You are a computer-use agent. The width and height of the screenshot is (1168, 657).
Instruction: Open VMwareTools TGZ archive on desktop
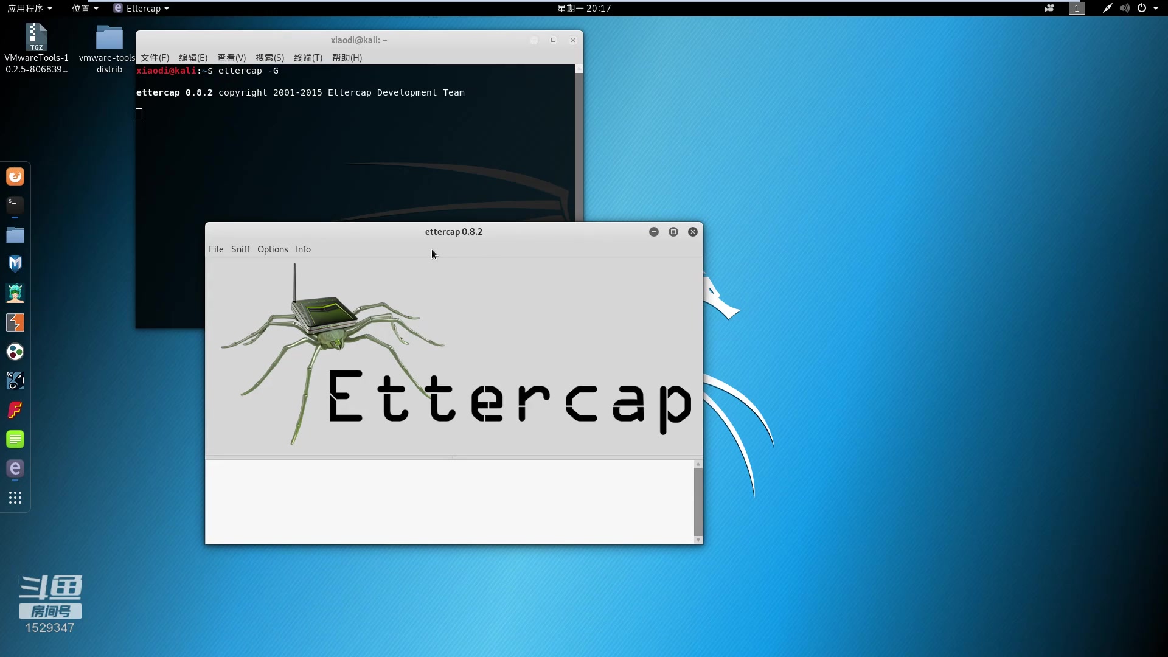click(x=36, y=49)
